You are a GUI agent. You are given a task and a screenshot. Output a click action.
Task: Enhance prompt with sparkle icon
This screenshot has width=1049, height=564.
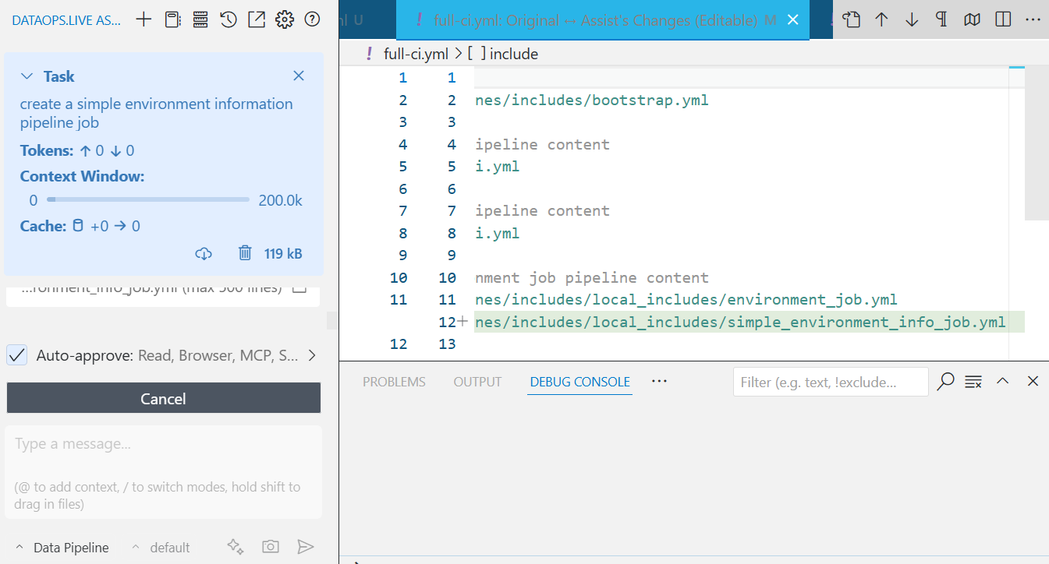click(236, 547)
